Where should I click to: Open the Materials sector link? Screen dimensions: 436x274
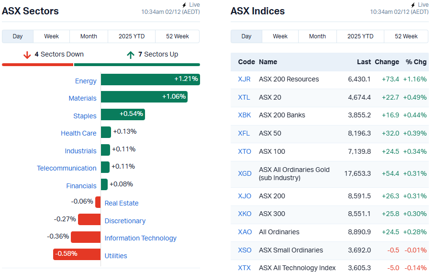click(x=83, y=98)
